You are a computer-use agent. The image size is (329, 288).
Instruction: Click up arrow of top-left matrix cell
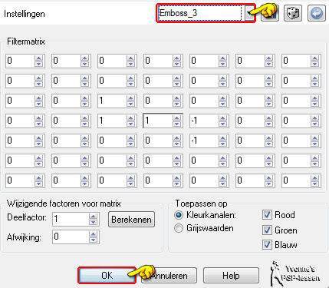click(x=38, y=58)
